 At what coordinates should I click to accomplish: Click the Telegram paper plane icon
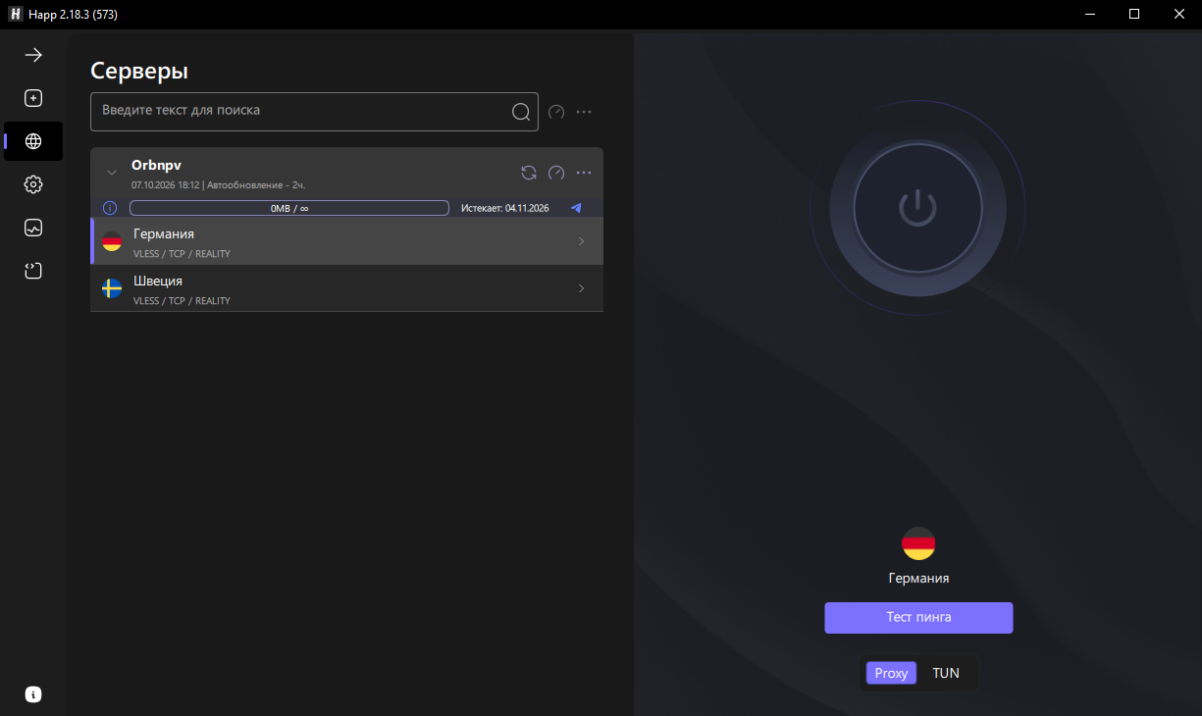(576, 208)
